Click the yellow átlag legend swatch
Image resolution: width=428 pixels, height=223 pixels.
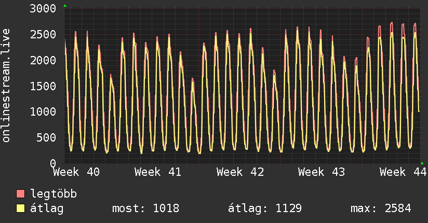click(x=20, y=208)
